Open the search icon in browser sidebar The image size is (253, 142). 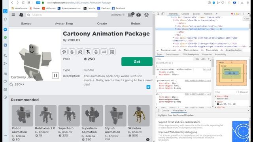[x=5, y=56]
